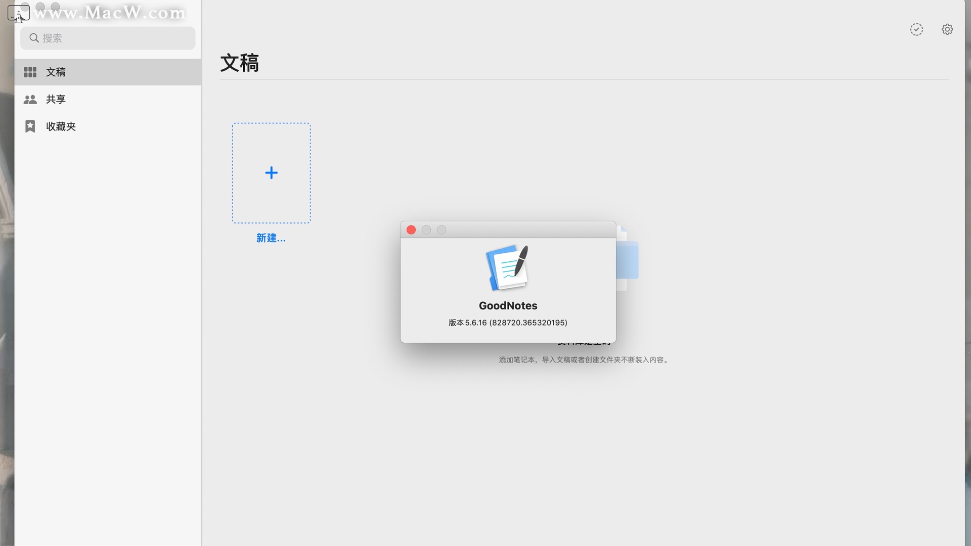971x546 pixels.
Task: Open the 共享 sidebar section
Action: [56, 100]
